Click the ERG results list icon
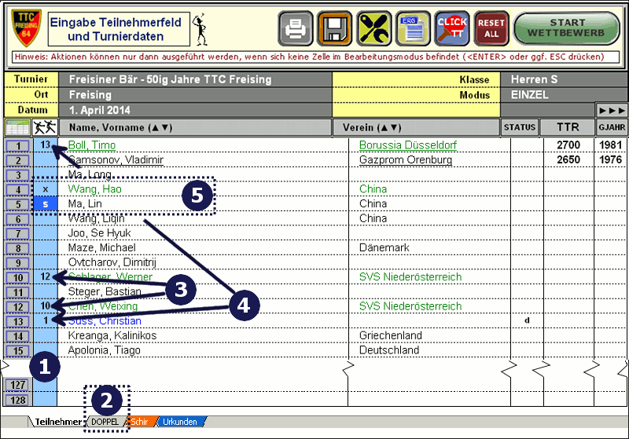629x439 pixels. click(413, 30)
